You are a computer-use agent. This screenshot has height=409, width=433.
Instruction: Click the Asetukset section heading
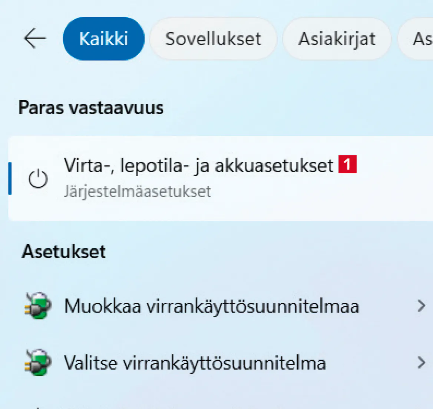[x=64, y=252]
